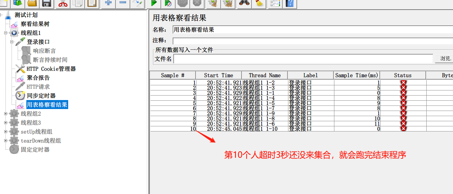This screenshot has width=453, height=194.
Task: Click the Paste clipboard toolbar icon
Action: point(92,4)
